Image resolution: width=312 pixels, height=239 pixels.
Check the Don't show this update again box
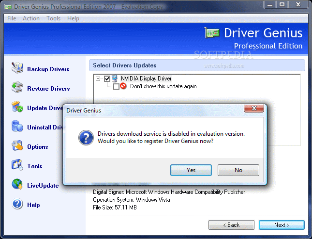[x=116, y=86]
